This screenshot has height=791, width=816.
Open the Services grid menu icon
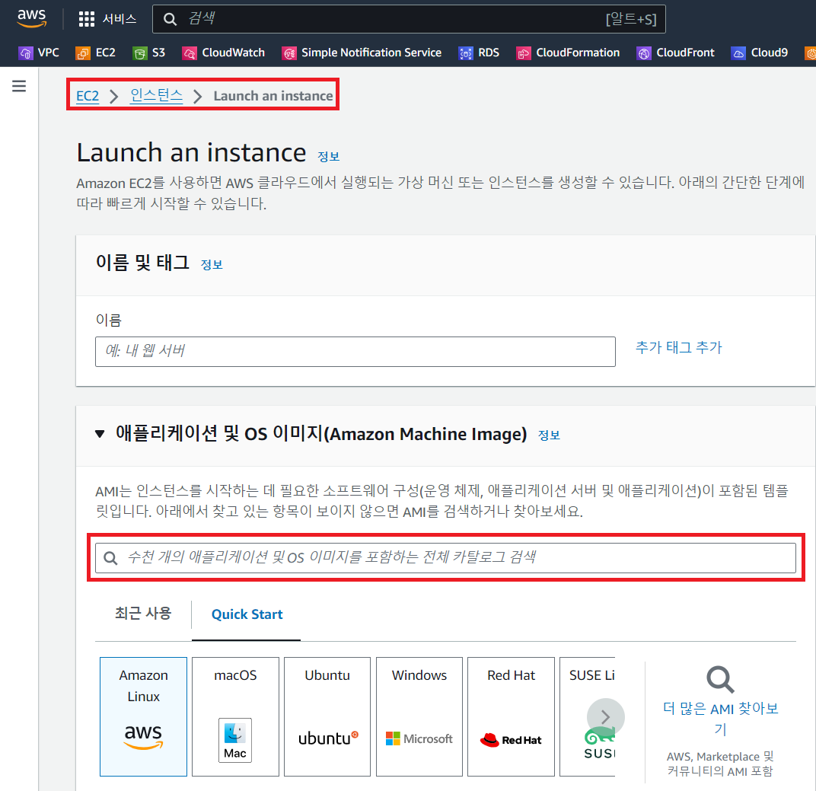click(x=86, y=19)
